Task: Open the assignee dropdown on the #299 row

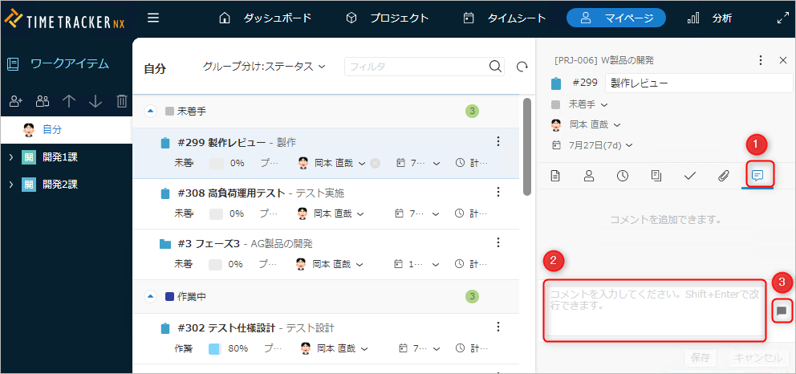Action: coord(361,164)
